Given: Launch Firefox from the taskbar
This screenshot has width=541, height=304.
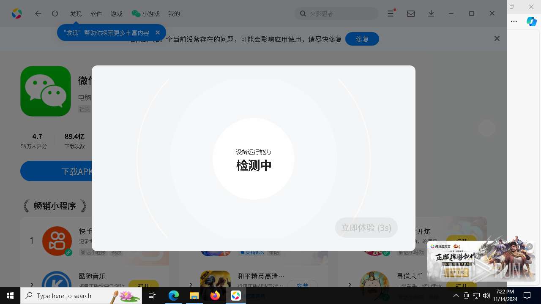Looking at the screenshot, I should point(215,296).
